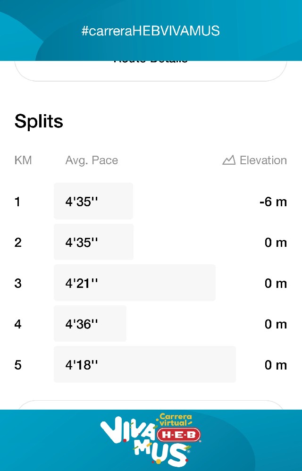Select the Avg. Pace column header

click(92, 160)
